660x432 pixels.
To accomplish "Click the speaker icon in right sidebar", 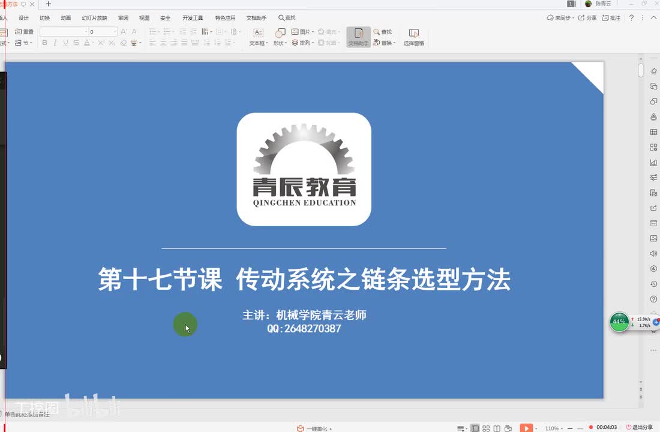I will point(653,253).
